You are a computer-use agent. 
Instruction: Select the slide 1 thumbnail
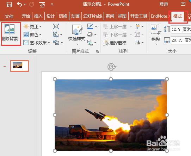click(x=19, y=66)
